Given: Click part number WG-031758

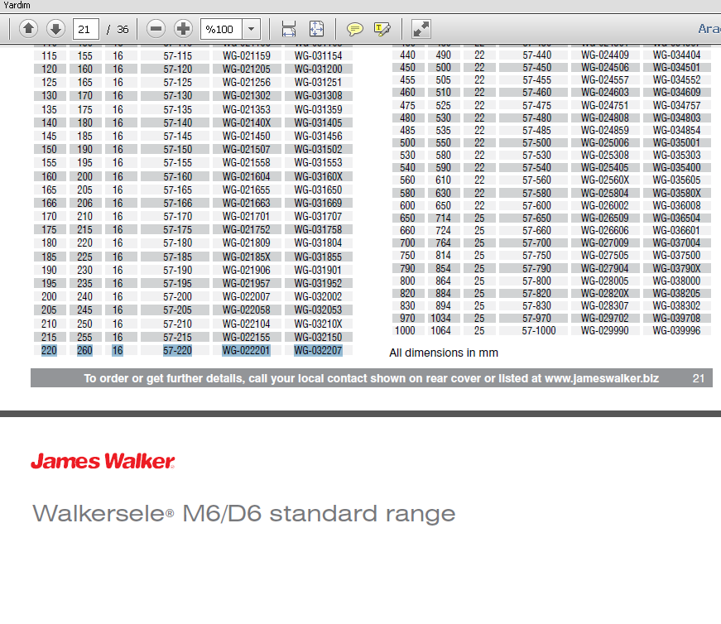Looking at the screenshot, I should (318, 229).
